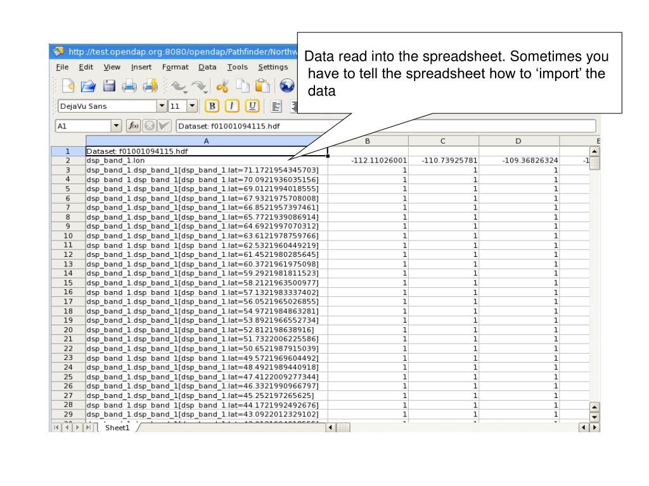Click vertical scrollbar up arrow at top
Image resolution: width=649 pixels, height=486 pixels.
click(594, 151)
